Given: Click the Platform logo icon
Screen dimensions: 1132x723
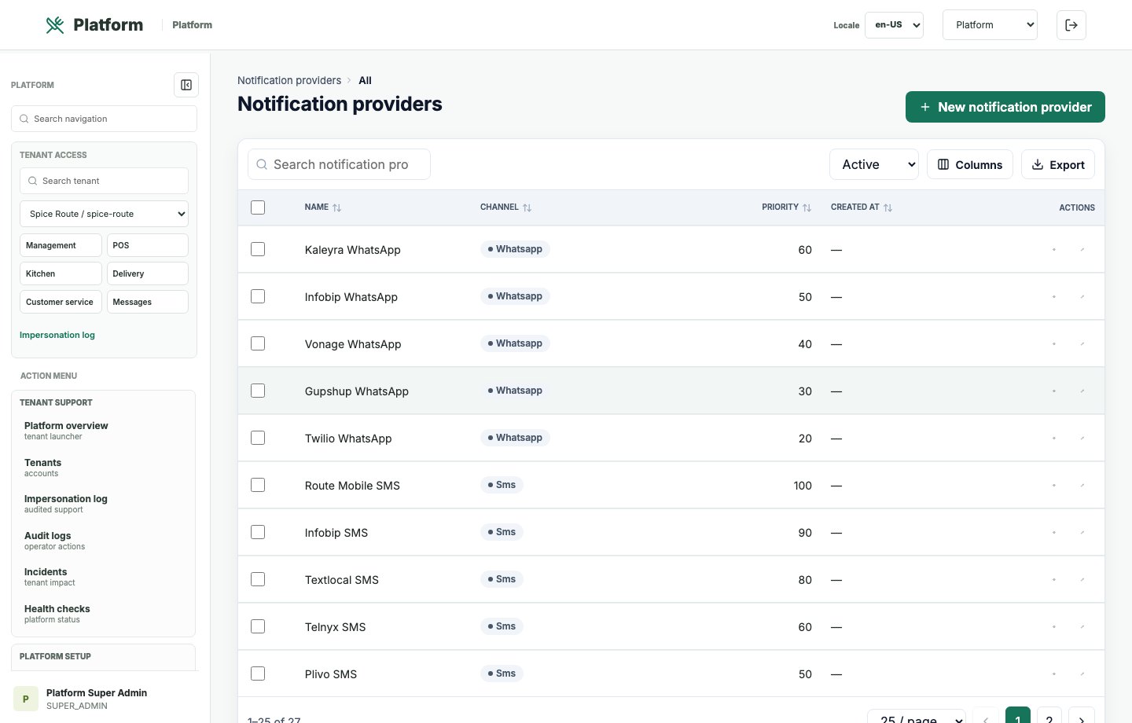Looking at the screenshot, I should (54, 25).
